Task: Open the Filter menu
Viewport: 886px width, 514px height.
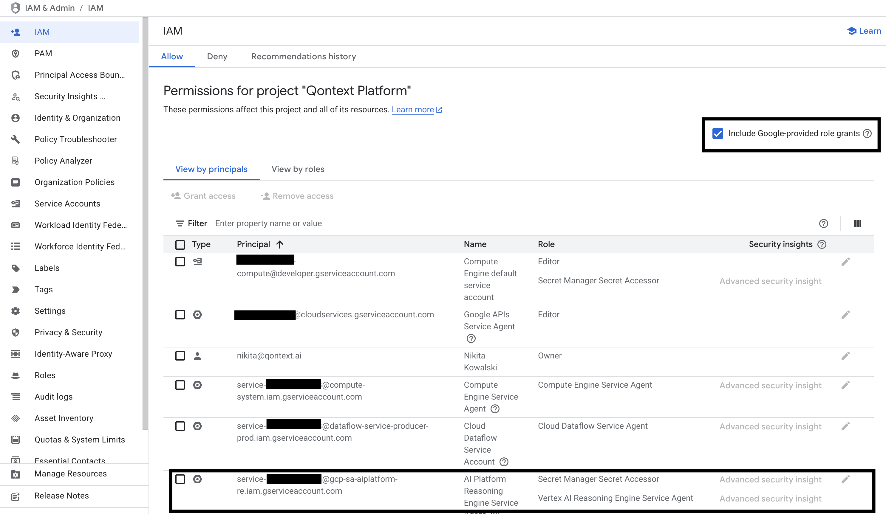Action: pos(191,223)
